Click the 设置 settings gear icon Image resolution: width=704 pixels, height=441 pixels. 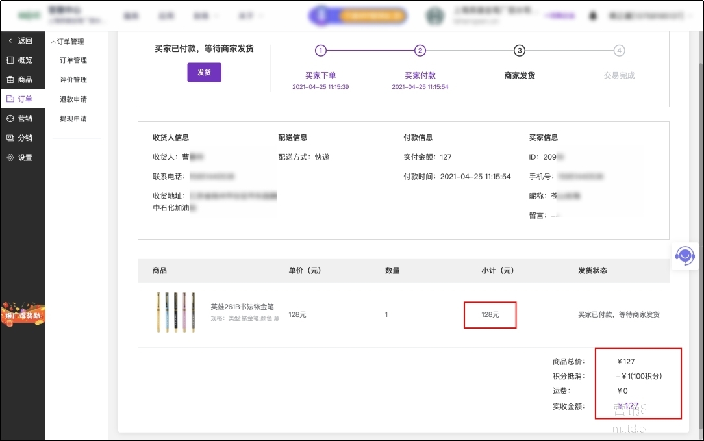coord(9,157)
